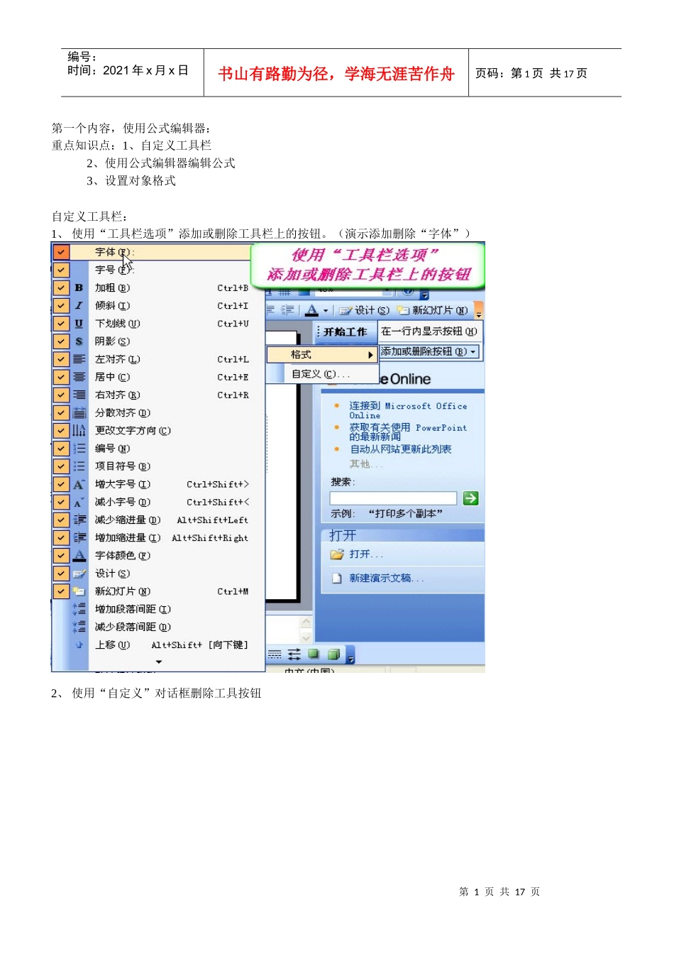Click the Increase Font Size (增大字号) icon
The width and height of the screenshot is (674, 954).
click(x=79, y=484)
